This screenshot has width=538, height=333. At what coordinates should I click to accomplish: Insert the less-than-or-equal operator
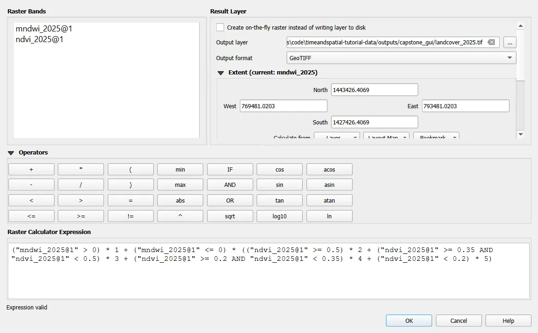pyautogui.click(x=31, y=216)
